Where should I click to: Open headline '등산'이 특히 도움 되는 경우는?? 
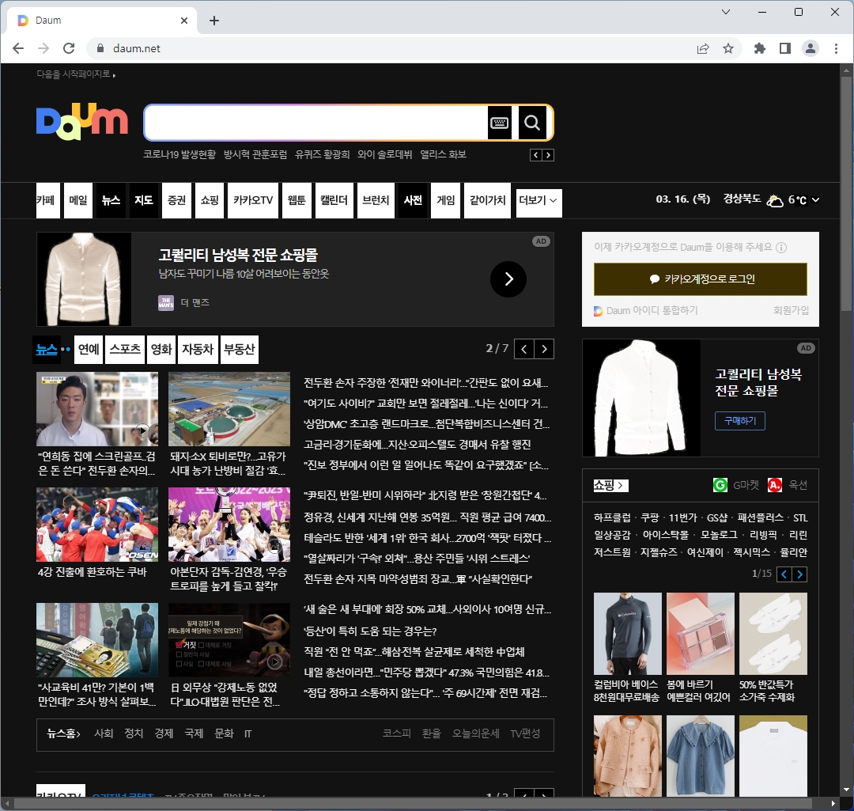tap(370, 631)
